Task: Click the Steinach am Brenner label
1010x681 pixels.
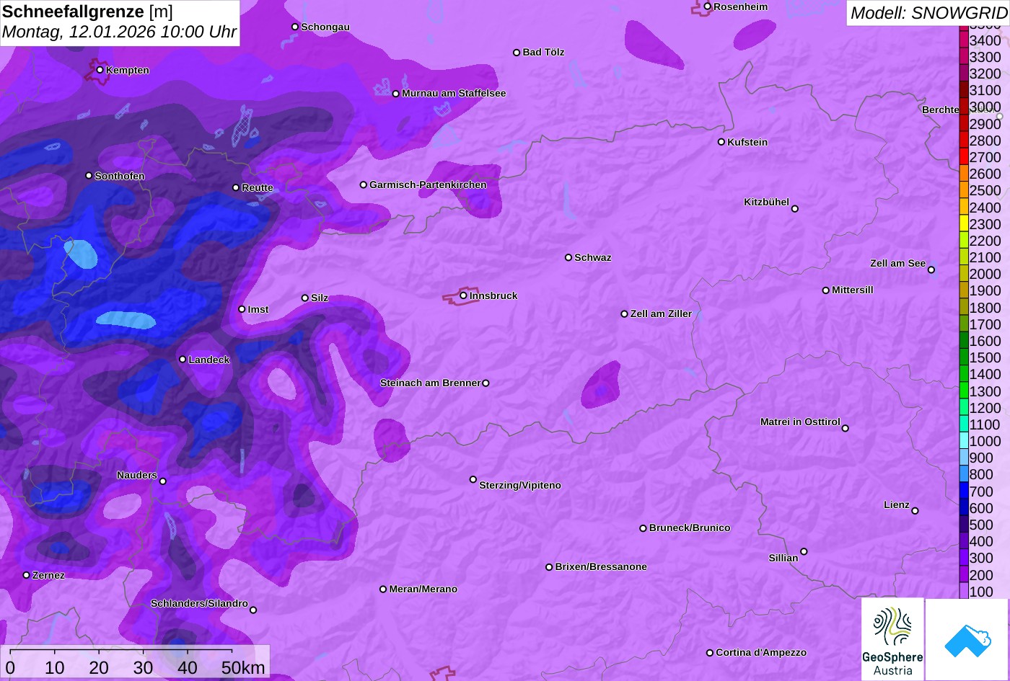Action: click(430, 383)
